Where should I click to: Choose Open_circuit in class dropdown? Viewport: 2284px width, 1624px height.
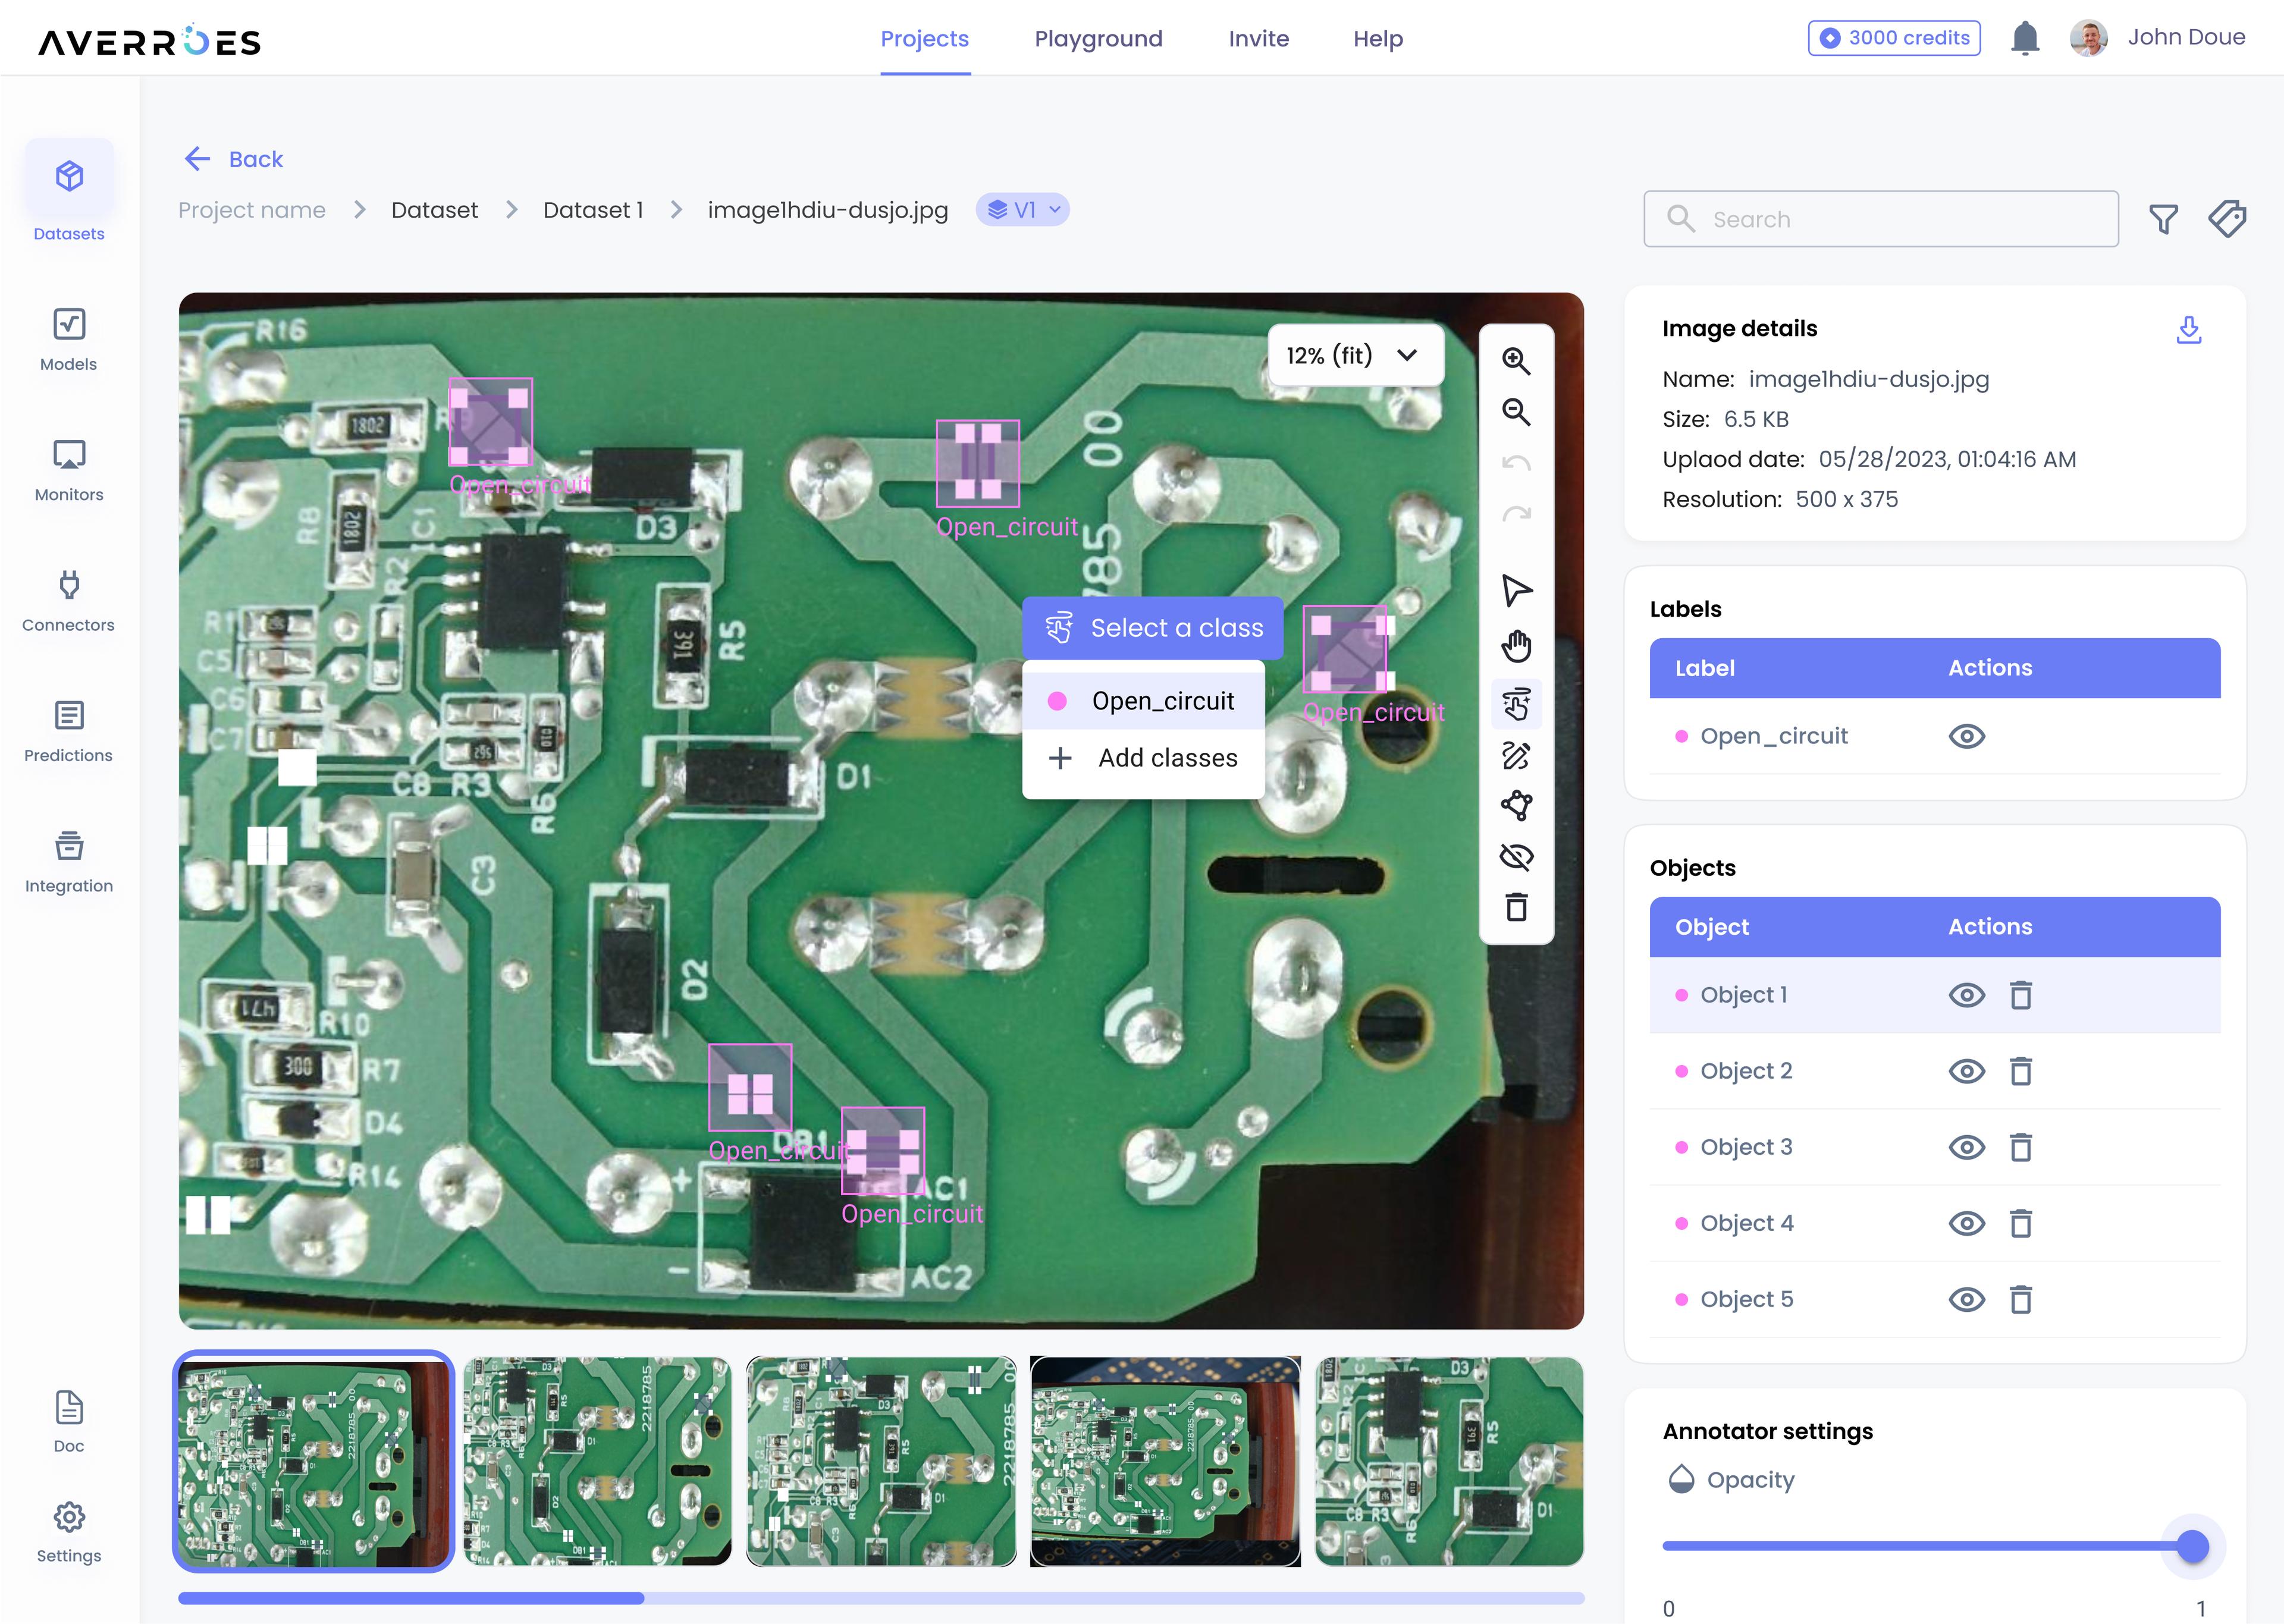pyautogui.click(x=1162, y=701)
